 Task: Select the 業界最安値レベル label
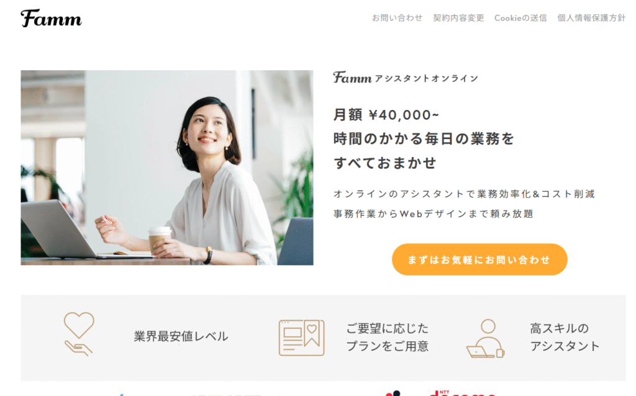[x=181, y=336]
